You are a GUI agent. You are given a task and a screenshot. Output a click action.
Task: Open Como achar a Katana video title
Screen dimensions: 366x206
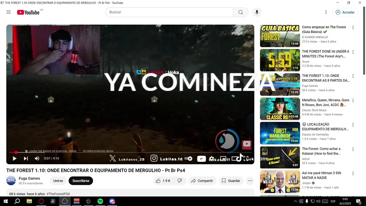(321, 151)
